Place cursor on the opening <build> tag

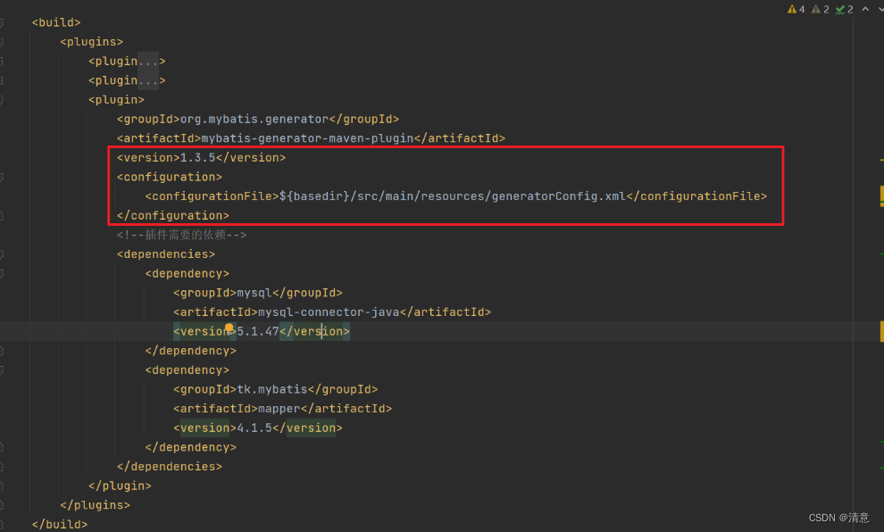(56, 22)
